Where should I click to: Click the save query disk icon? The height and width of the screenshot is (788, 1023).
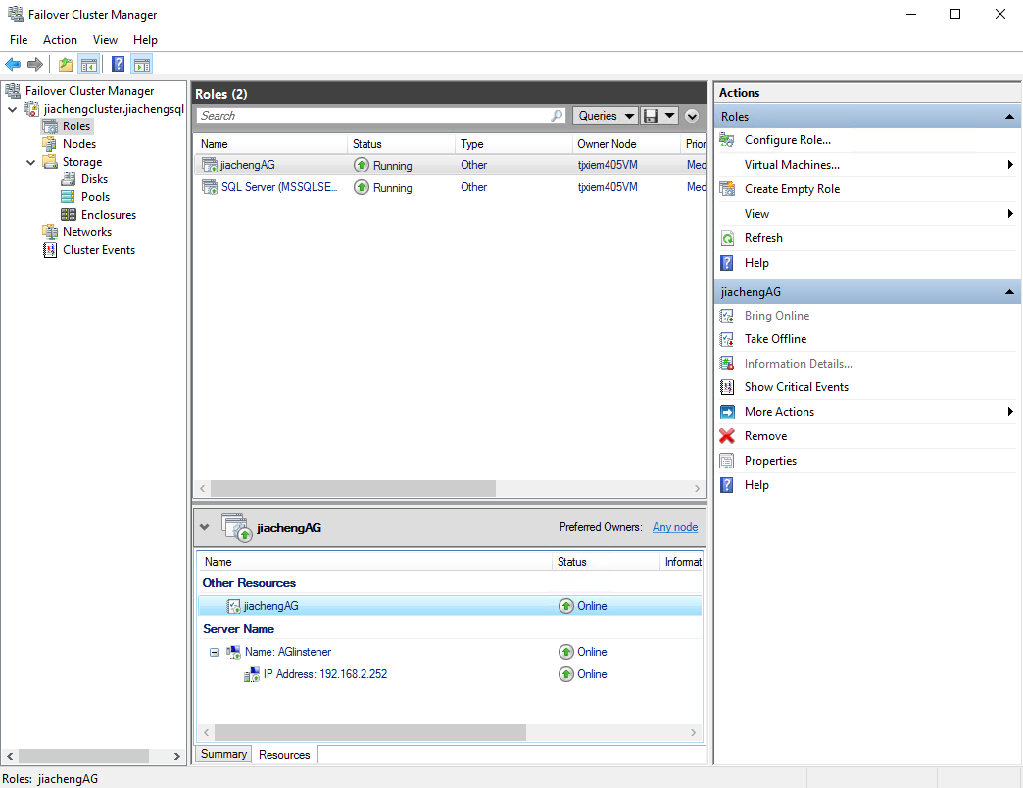click(x=651, y=116)
